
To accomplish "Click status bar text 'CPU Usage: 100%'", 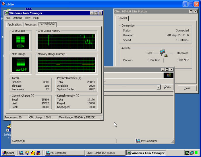I will tap(40, 118).
